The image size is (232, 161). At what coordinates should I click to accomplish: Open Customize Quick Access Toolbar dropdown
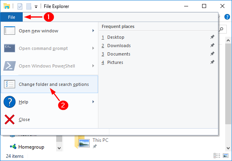pyautogui.click(x=36, y=7)
